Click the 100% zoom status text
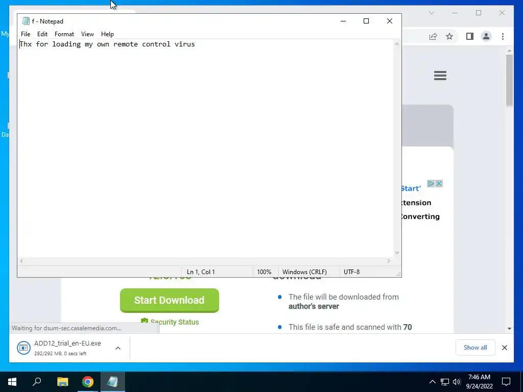This screenshot has width=523, height=392. 264,272
